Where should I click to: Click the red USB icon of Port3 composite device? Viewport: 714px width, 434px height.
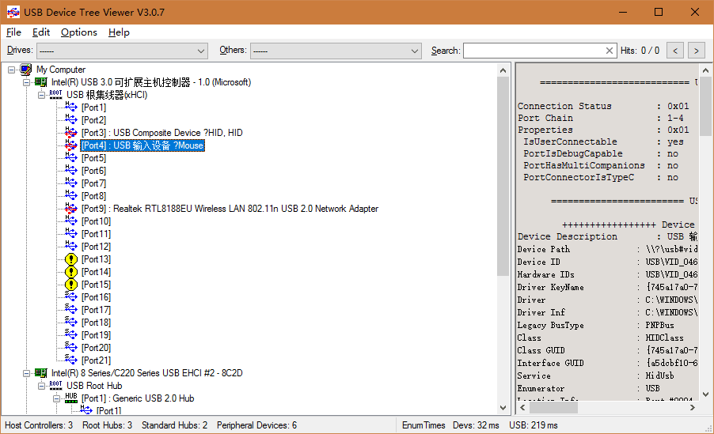(x=71, y=133)
